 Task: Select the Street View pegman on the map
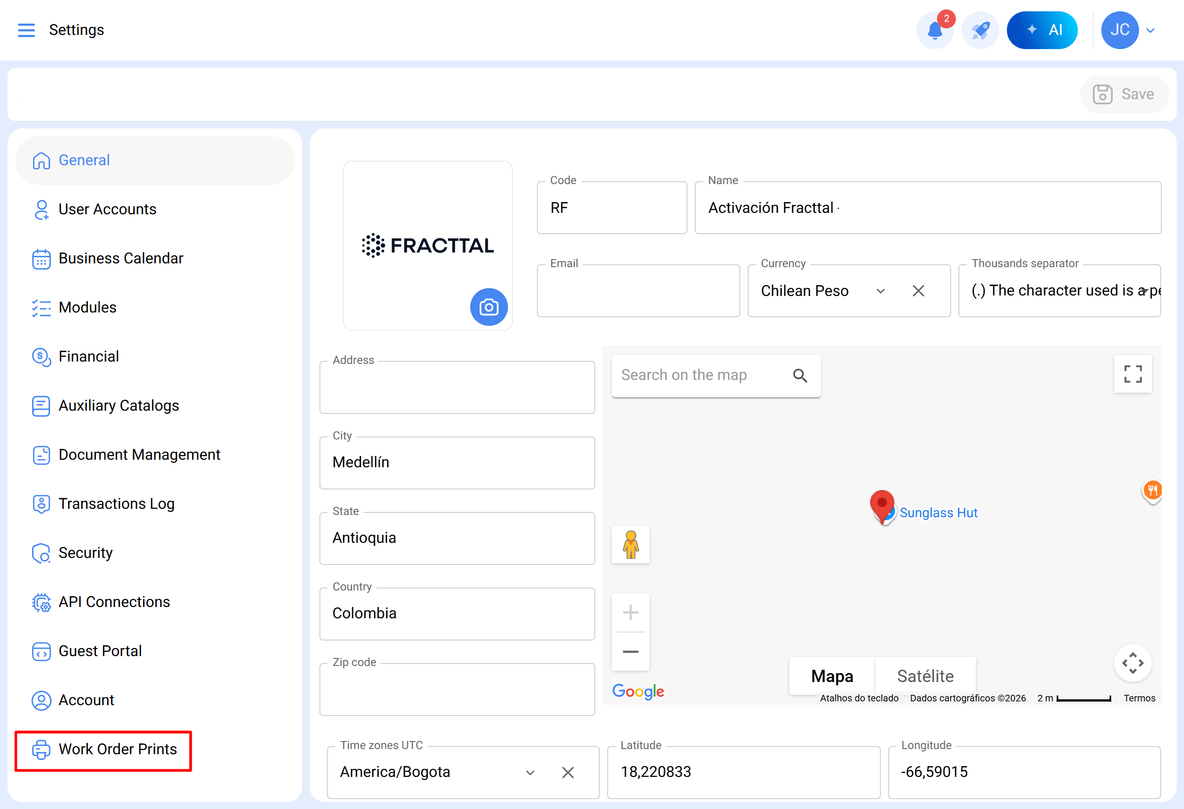630,545
